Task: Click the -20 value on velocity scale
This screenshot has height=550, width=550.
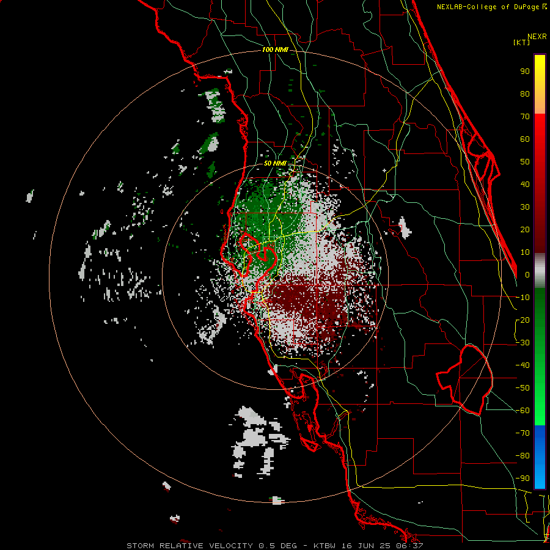Action: [x=522, y=320]
